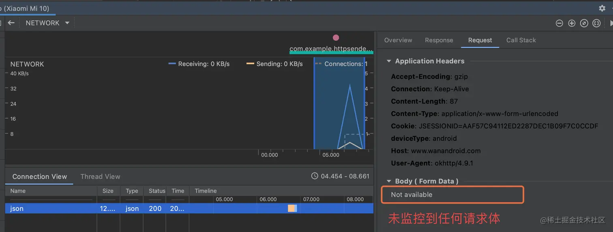
Task: Open profiler settings gear
Action: coord(602,8)
